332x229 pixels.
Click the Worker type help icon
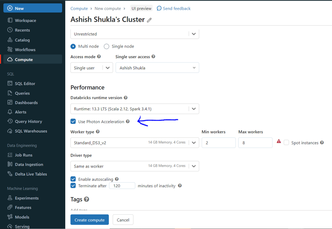coord(98,131)
